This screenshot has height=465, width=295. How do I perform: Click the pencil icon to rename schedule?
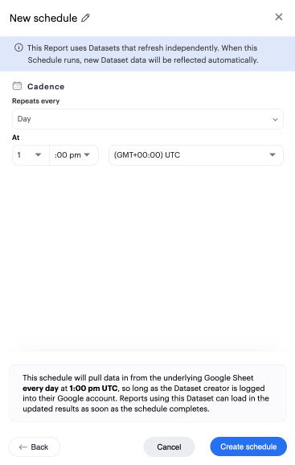[85, 18]
